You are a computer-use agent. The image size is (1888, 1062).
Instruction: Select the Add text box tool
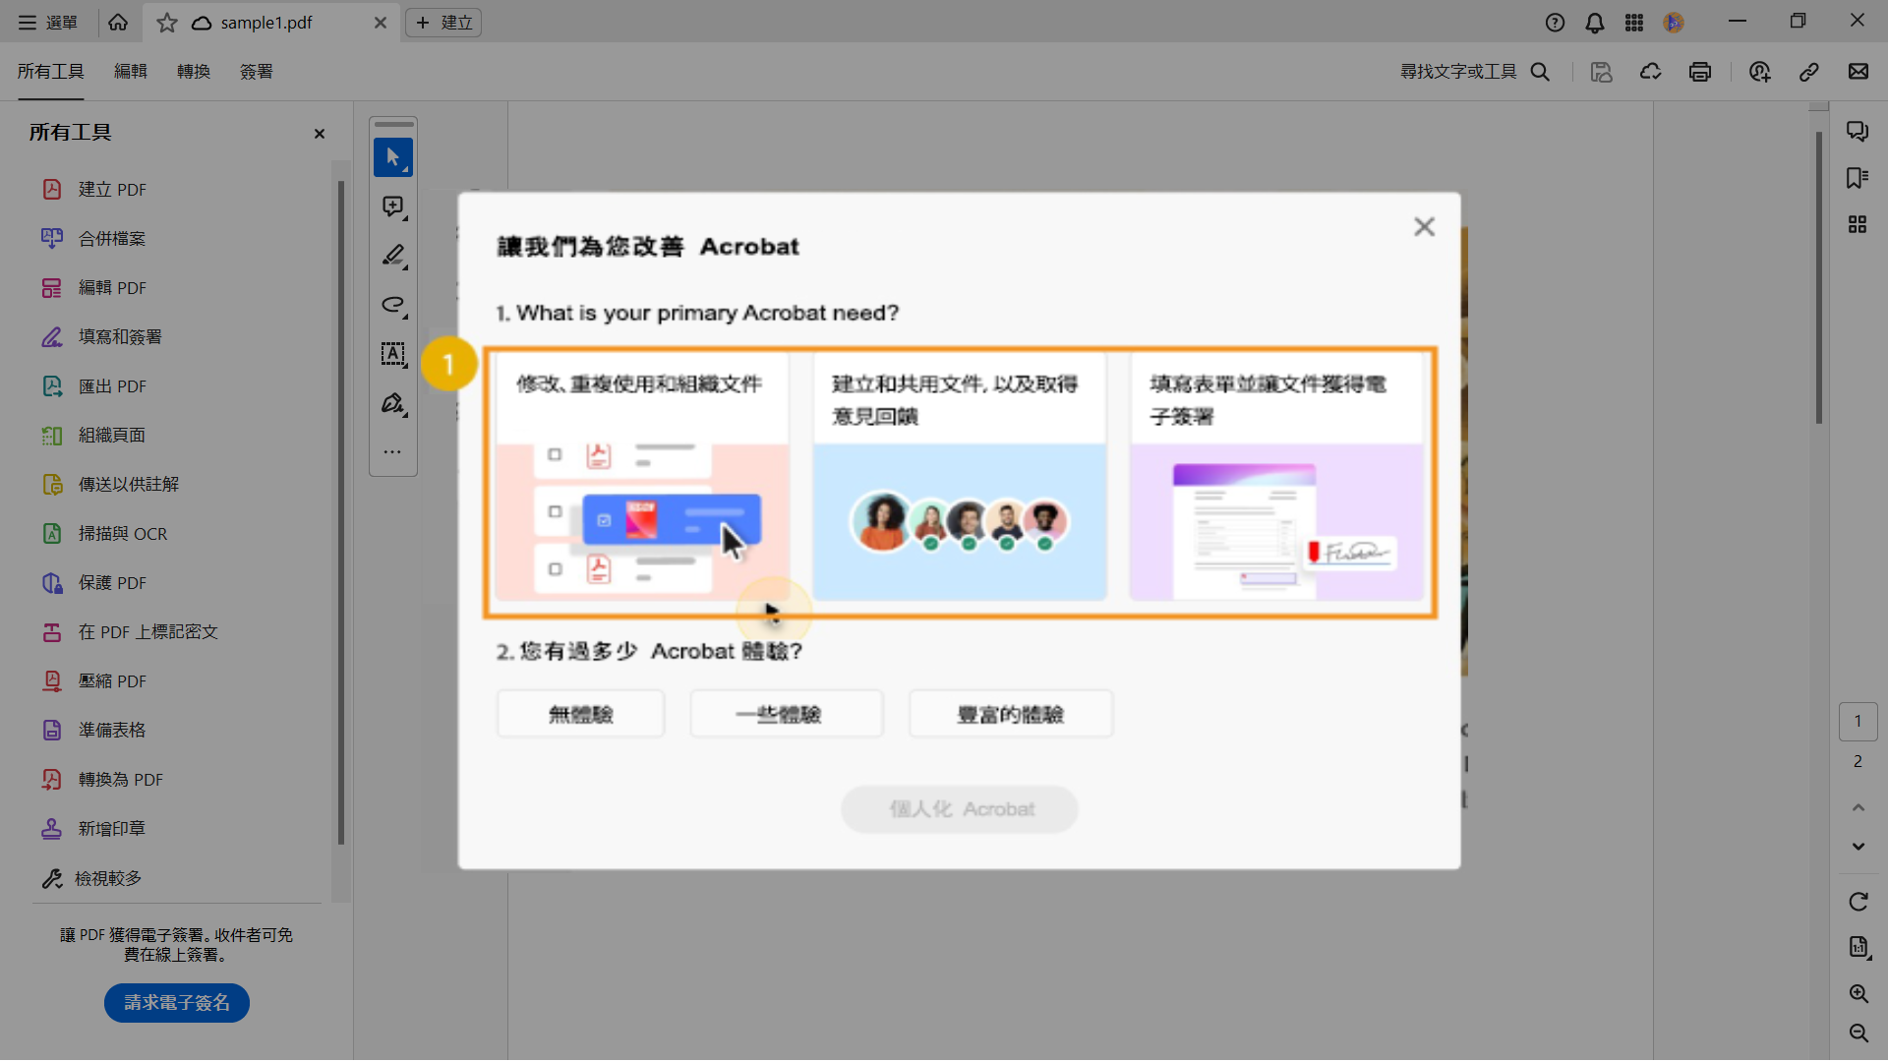pos(392,355)
